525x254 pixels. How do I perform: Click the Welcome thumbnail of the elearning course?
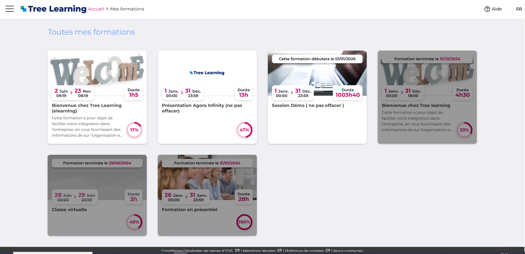pyautogui.click(x=97, y=70)
